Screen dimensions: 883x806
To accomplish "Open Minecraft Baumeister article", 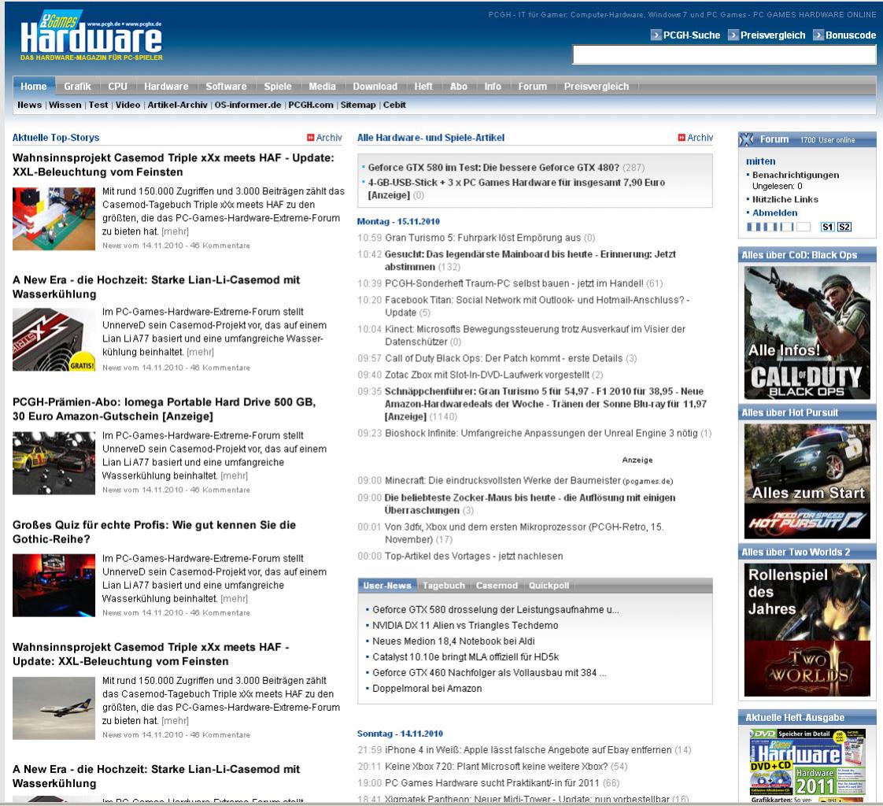I will [x=502, y=480].
